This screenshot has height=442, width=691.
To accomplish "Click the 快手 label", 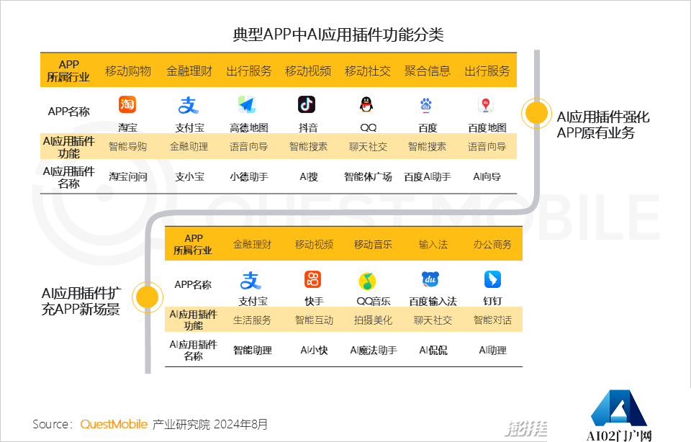I will (x=315, y=302).
